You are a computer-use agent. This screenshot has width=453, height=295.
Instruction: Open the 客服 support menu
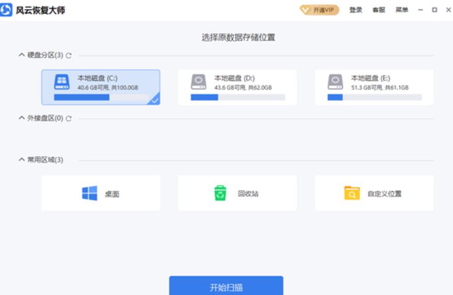(379, 10)
